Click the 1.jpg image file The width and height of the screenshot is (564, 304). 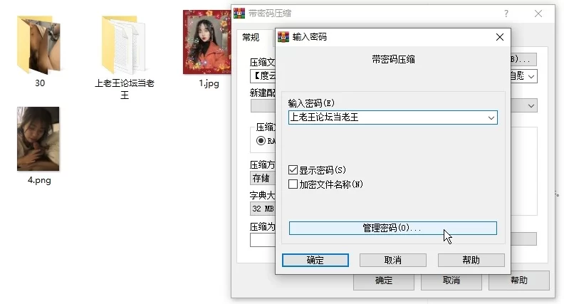pyautogui.click(x=208, y=43)
